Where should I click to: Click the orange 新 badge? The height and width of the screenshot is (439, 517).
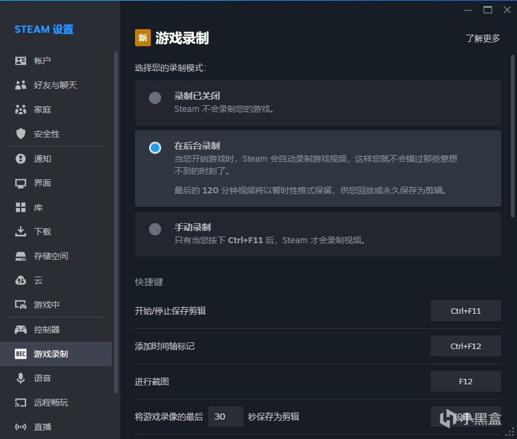pyautogui.click(x=143, y=38)
